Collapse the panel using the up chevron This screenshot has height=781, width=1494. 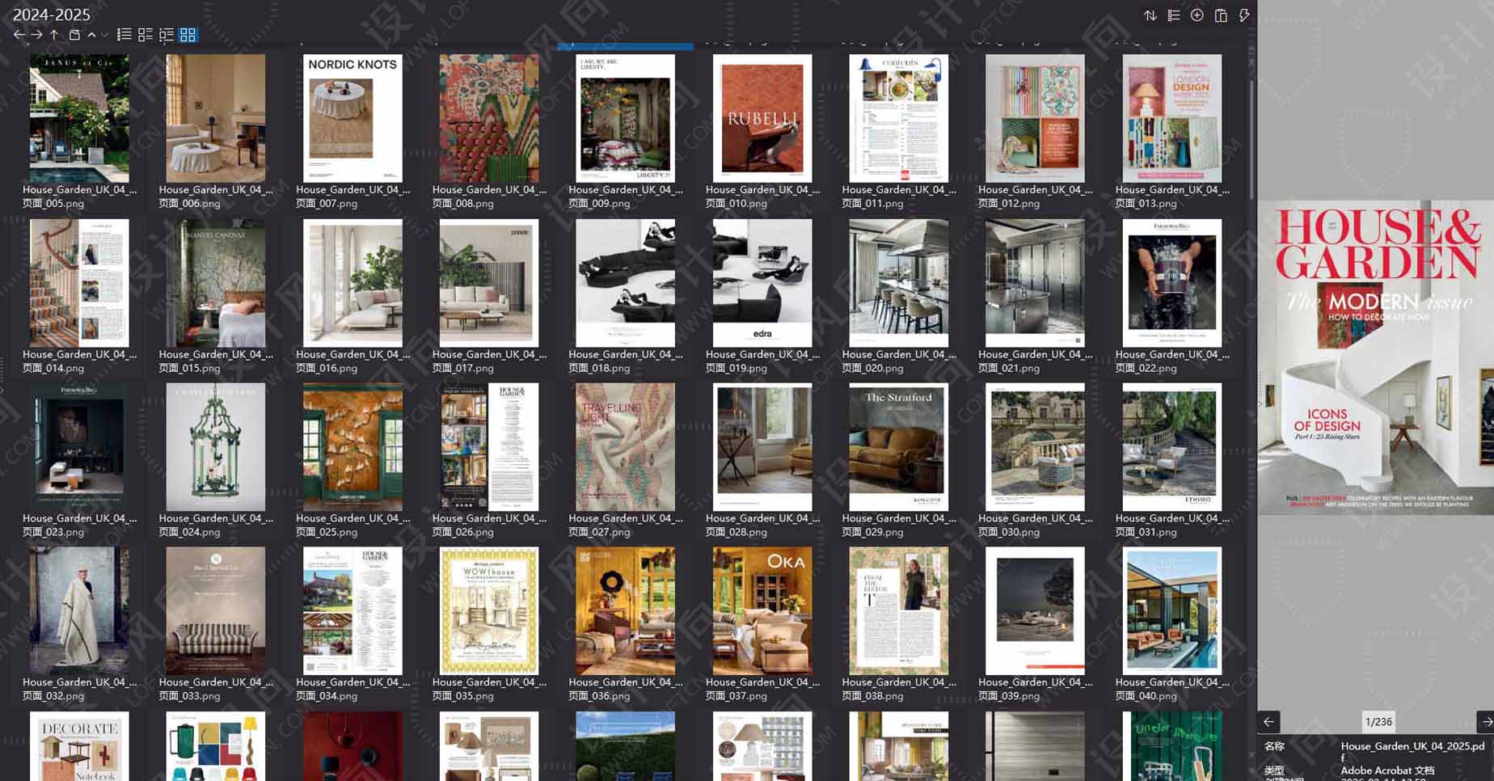(91, 35)
